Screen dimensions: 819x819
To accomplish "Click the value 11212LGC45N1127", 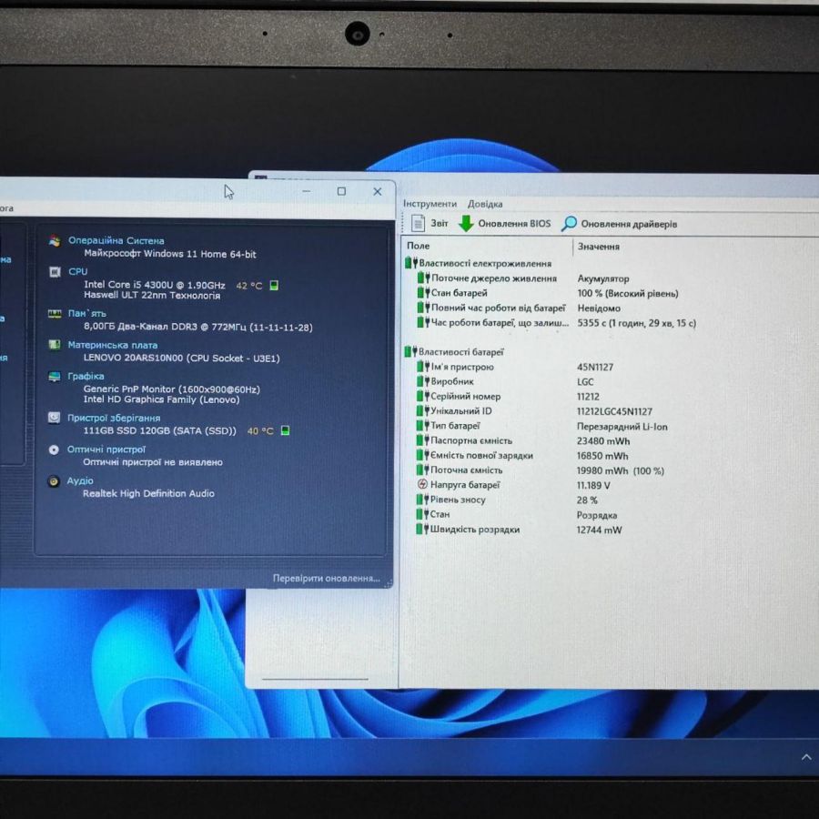I will click(614, 411).
